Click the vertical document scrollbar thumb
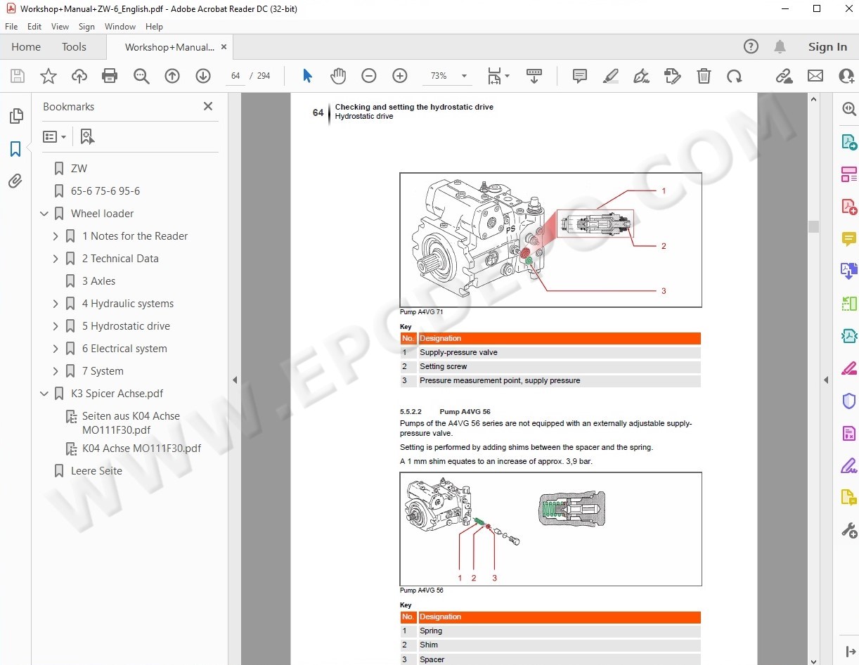Image resolution: width=859 pixels, height=665 pixels. [x=813, y=226]
